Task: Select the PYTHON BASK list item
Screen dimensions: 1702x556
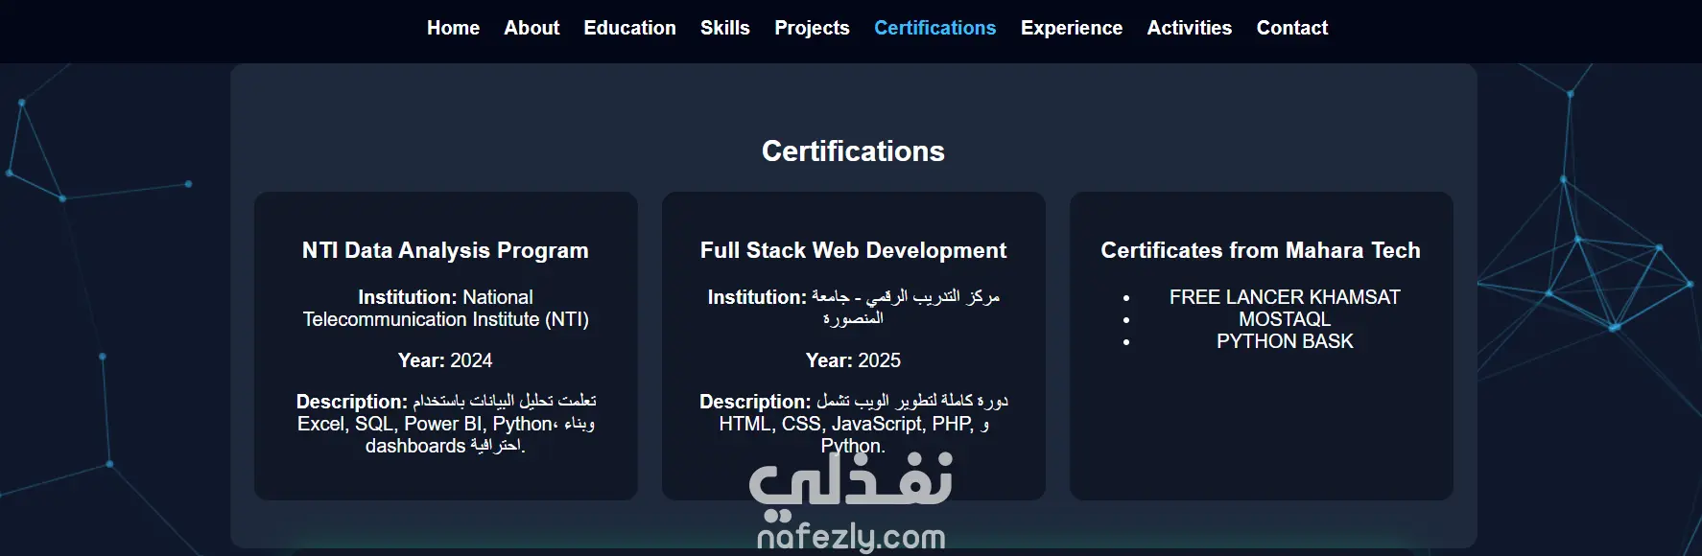Action: click(x=1285, y=341)
